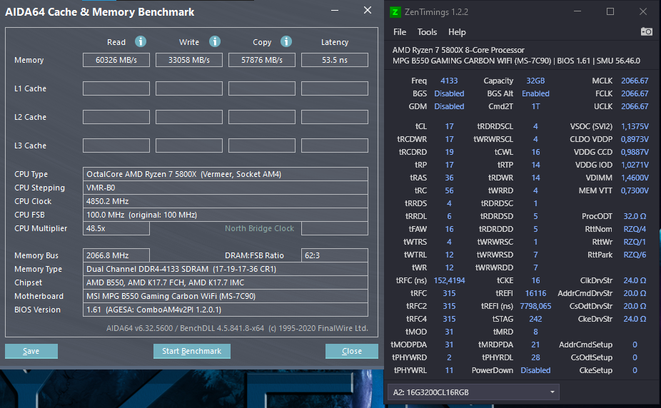This screenshot has width=661, height=408.
Task: Click the Chipset AMD B550 field
Action: (x=226, y=282)
